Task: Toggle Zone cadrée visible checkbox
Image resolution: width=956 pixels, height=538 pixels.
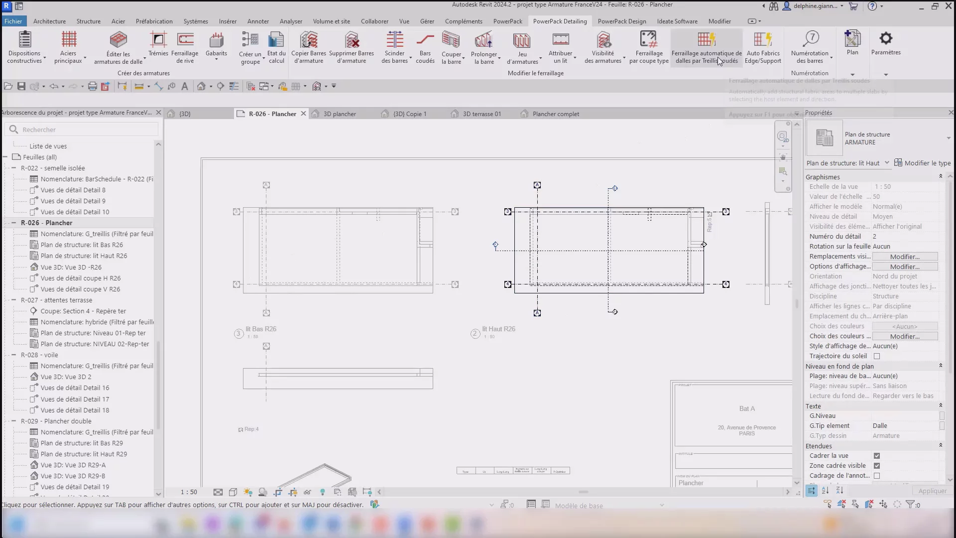Action: tap(877, 466)
